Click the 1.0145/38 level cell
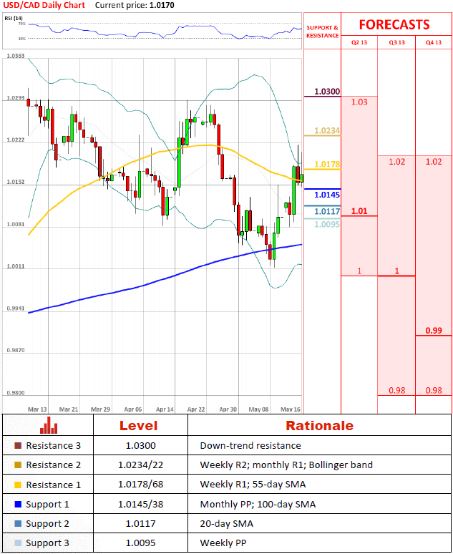This screenshot has height=554, width=453. click(141, 504)
